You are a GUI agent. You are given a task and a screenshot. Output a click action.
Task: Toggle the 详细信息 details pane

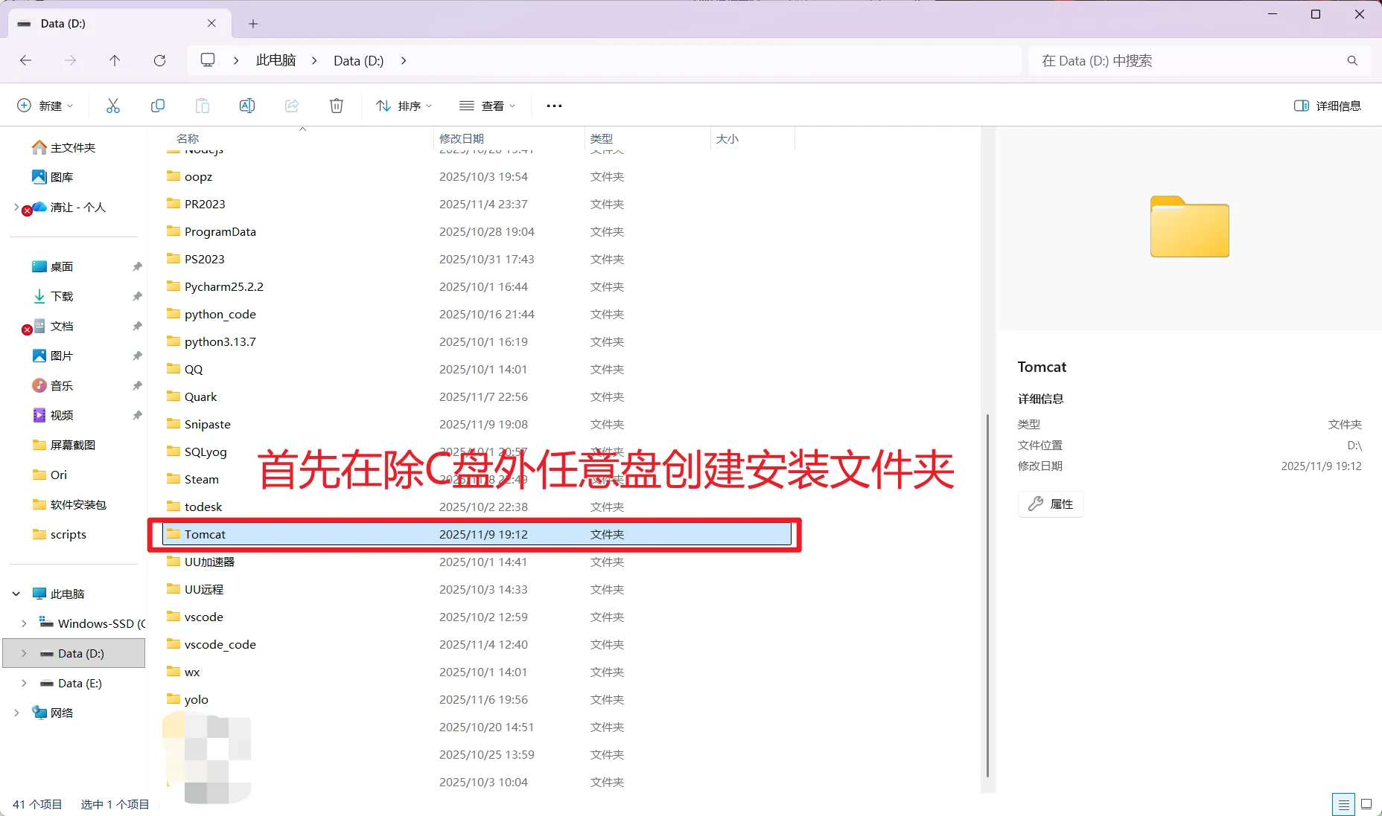point(1328,106)
